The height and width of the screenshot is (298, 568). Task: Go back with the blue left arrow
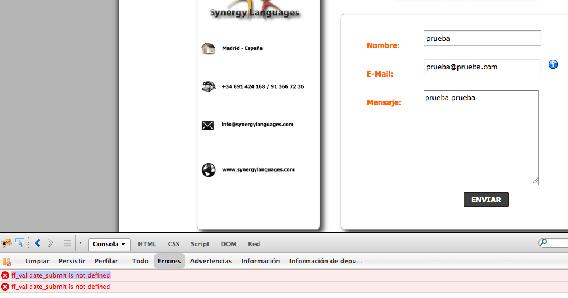point(37,243)
